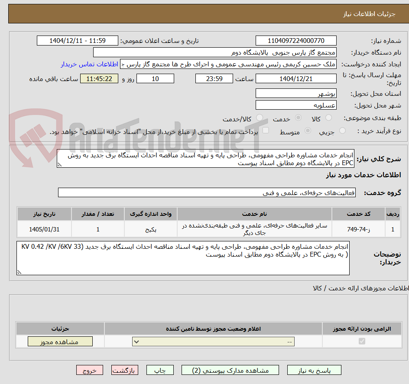Click the unit cell پکیج
This screenshot has height=384, width=409.
(x=151, y=229)
